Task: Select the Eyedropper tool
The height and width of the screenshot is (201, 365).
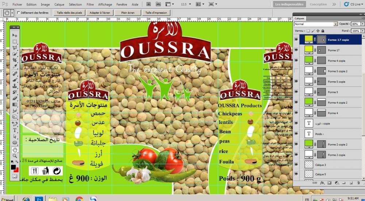Action: 15,66
